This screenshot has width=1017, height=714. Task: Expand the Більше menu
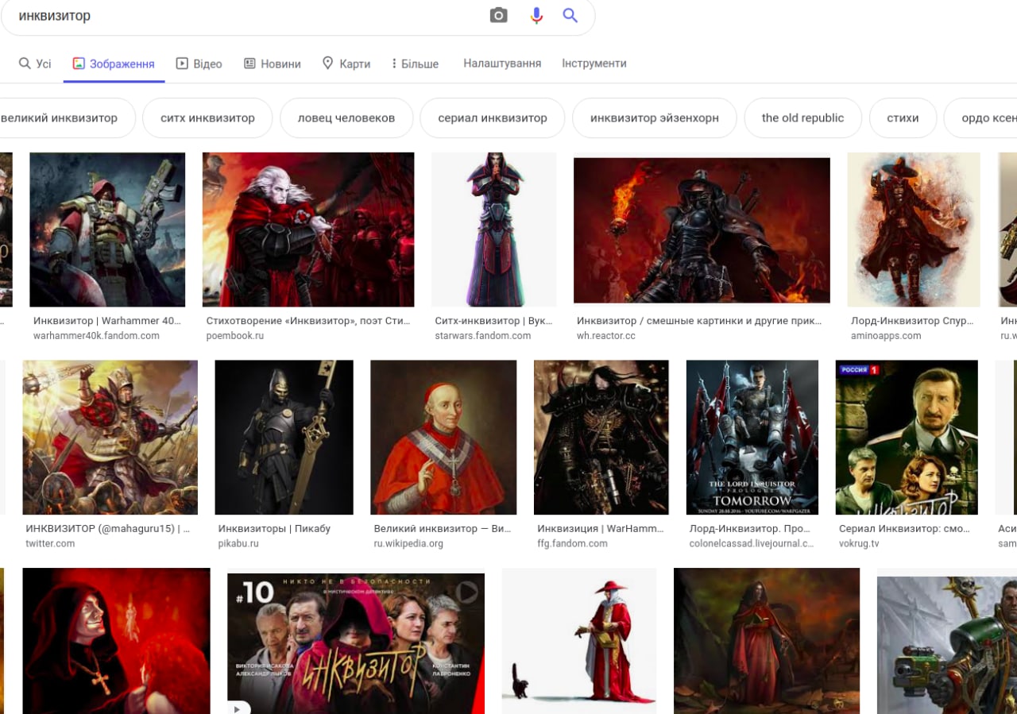(415, 64)
